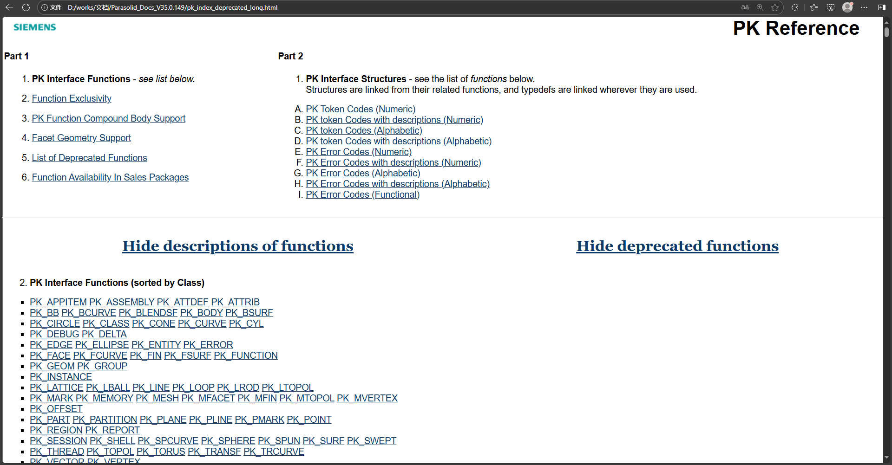Image resolution: width=892 pixels, height=465 pixels.
Task: Jump to the PK_BODY class
Action: pos(202,313)
